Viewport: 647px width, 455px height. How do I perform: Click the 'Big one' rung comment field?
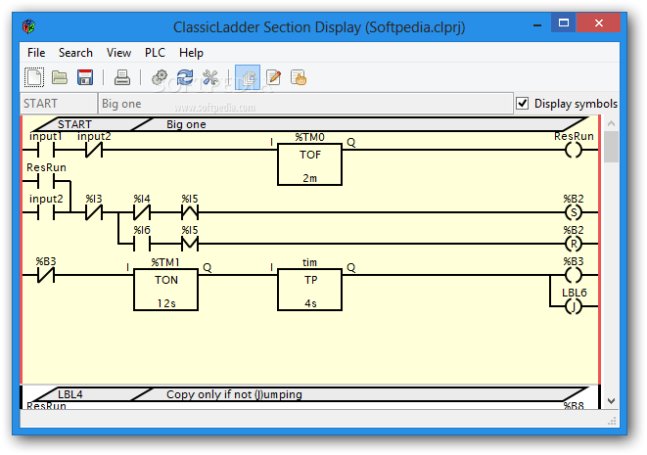point(305,104)
